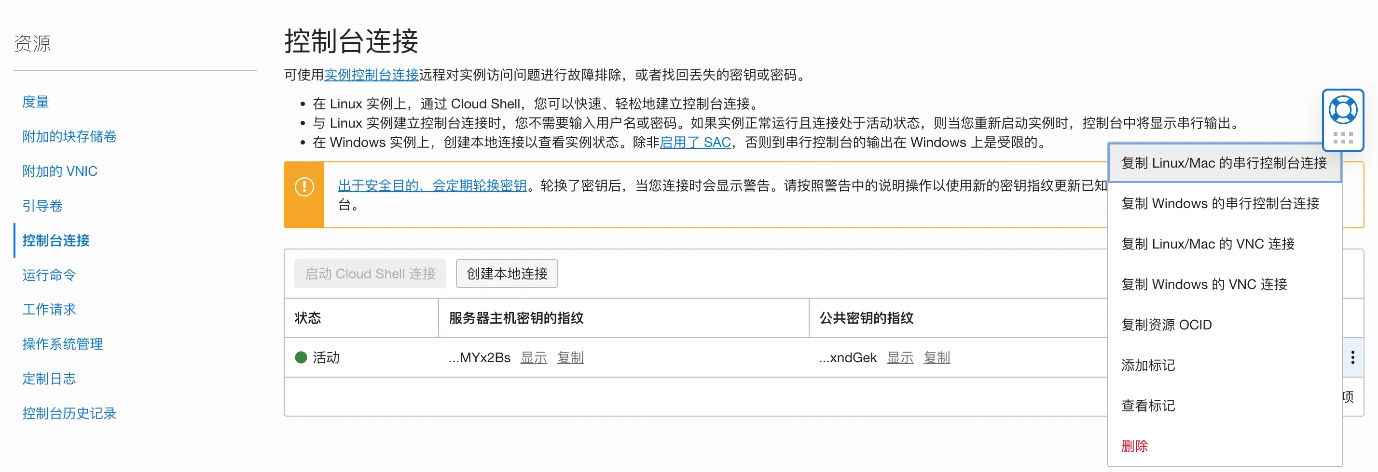Choose 复制 Windows 的 VNC 连接 option
Viewport: 1378px width, 472px height.
[1204, 285]
